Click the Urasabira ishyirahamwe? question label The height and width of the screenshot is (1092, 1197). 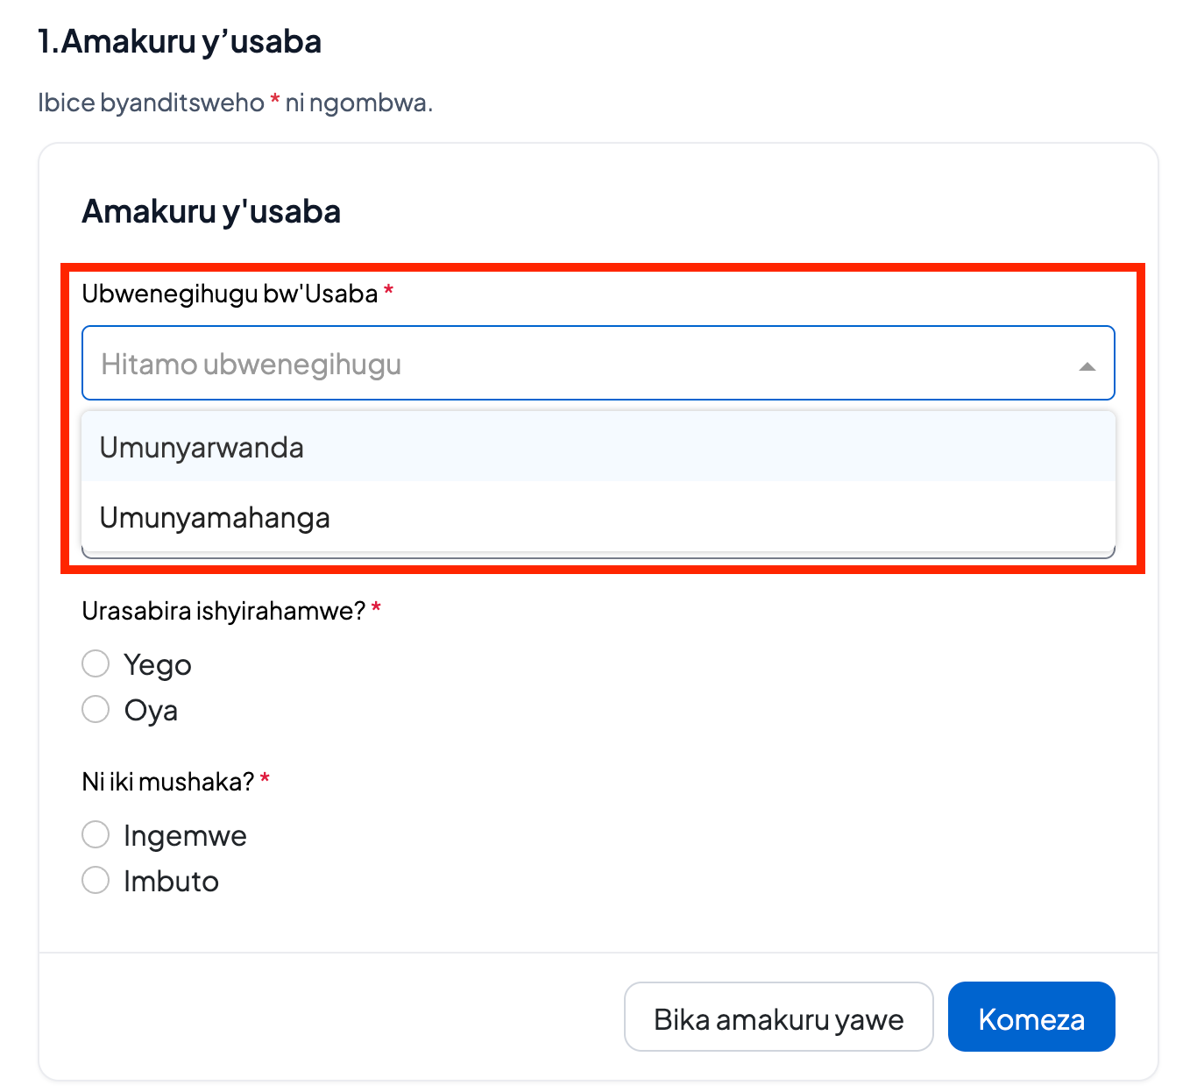[x=223, y=611]
